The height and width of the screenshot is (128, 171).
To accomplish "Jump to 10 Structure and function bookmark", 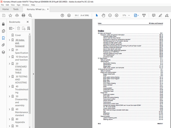I will pyautogui.click(x=22, y=58).
